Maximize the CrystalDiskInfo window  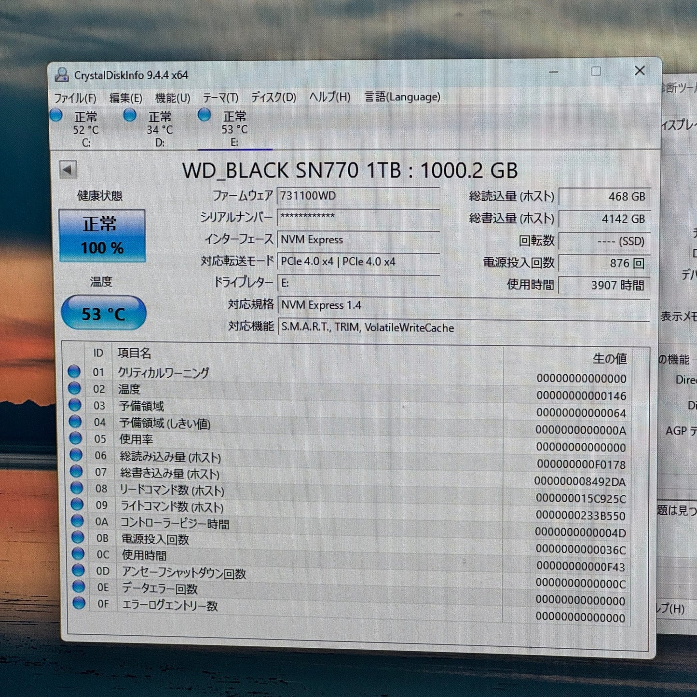coord(596,71)
